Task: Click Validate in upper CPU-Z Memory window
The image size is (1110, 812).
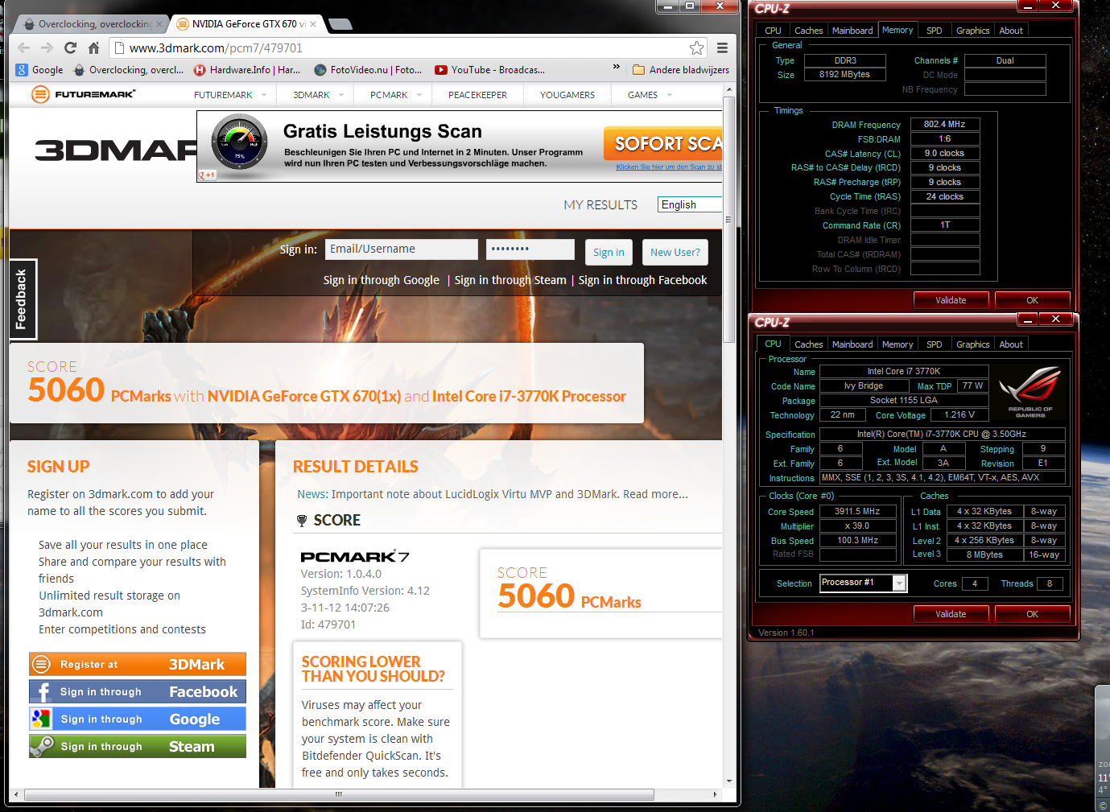Action: [x=951, y=300]
